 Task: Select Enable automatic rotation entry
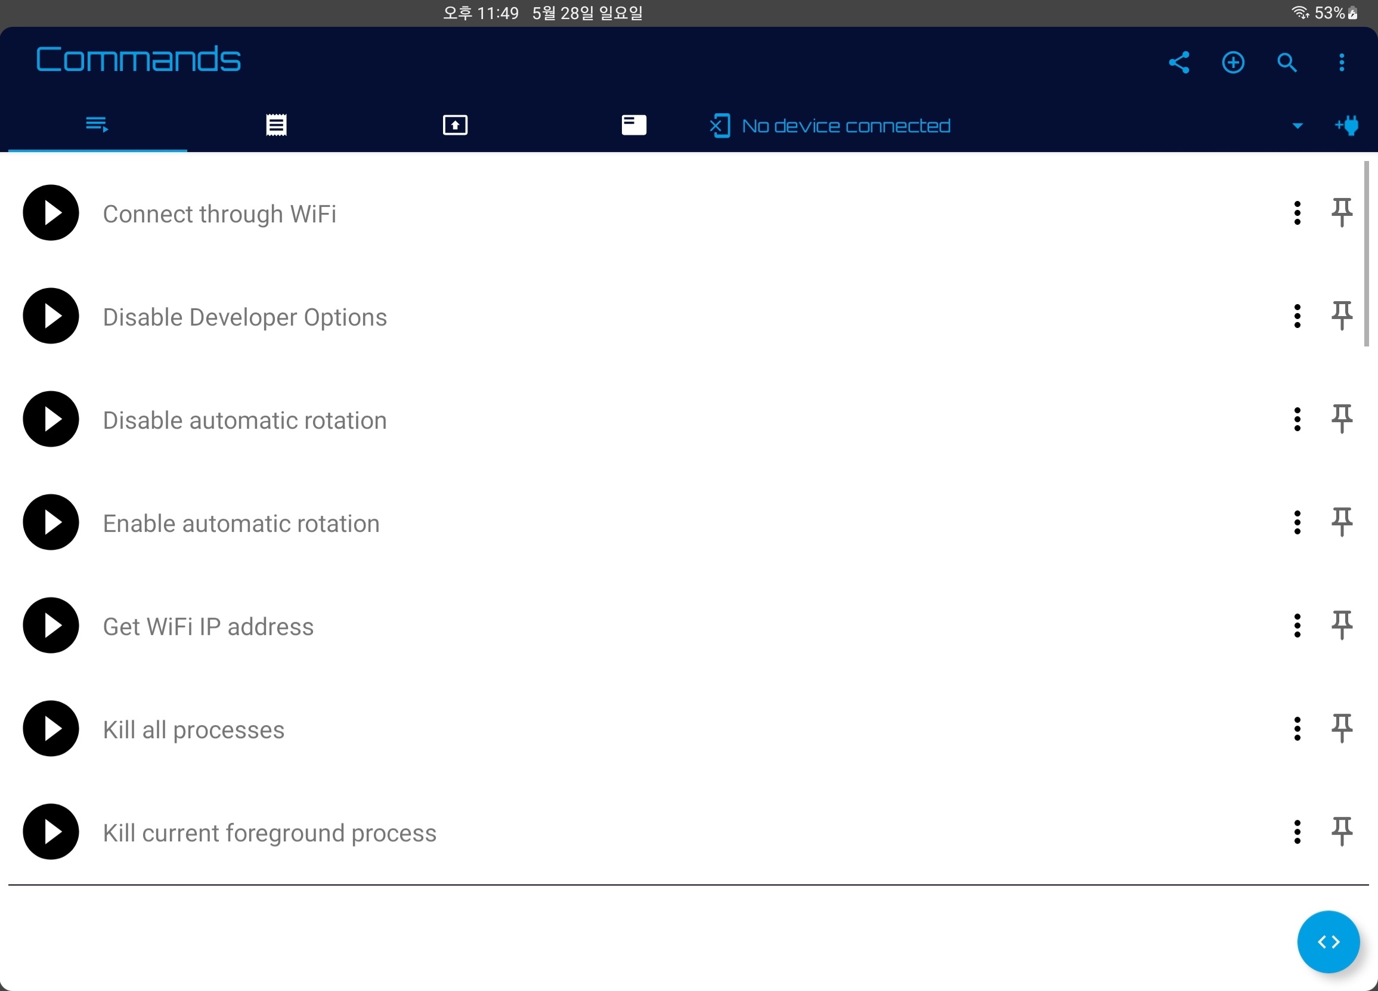[241, 524]
